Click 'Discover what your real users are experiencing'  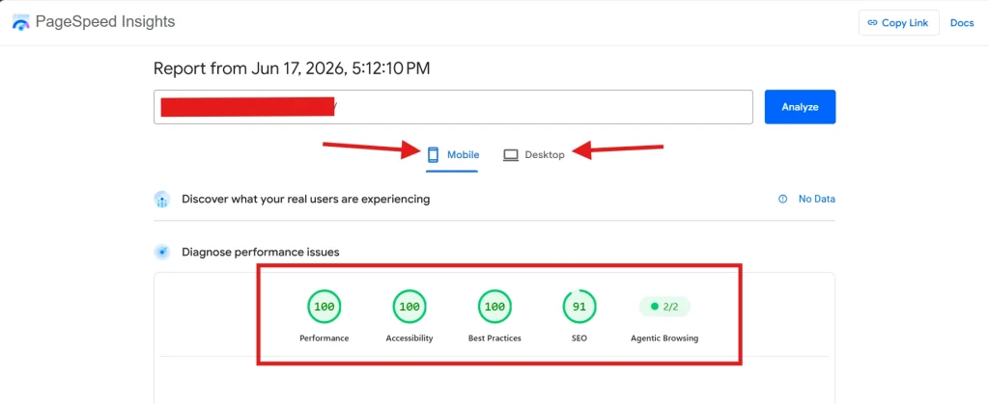click(x=306, y=199)
